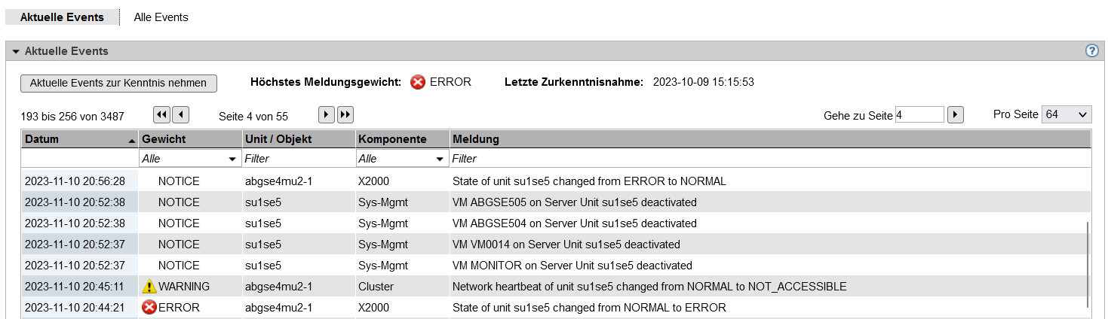Click go arrow beside page number field
Image resolution: width=1108 pixels, height=319 pixels.
coord(956,114)
